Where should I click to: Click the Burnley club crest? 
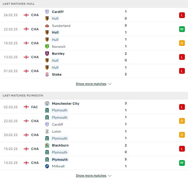(47, 53)
